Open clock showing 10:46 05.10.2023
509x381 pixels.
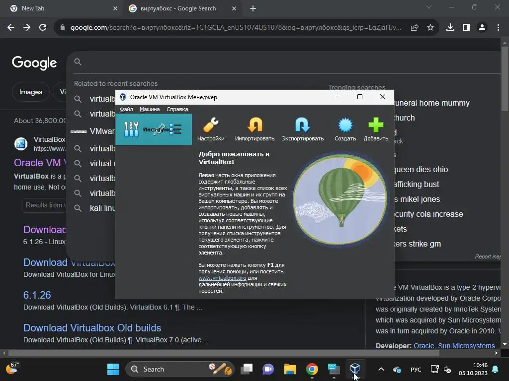(x=473, y=369)
